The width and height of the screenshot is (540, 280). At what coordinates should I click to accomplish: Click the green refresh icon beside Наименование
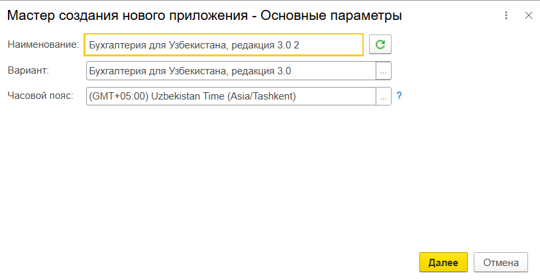click(x=380, y=44)
